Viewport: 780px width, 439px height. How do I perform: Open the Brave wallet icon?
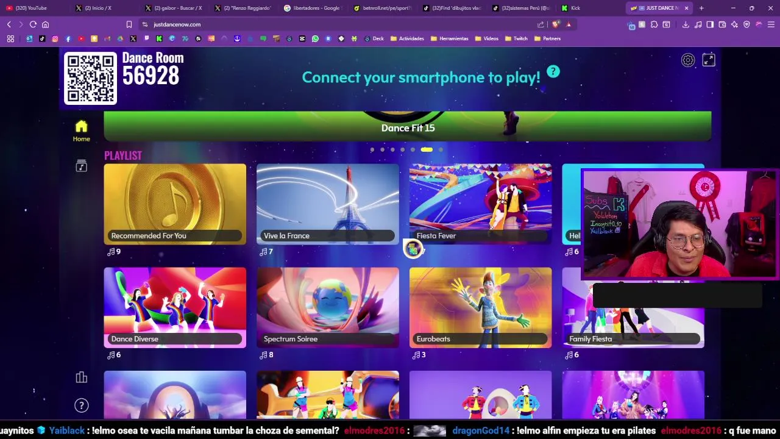click(x=722, y=24)
